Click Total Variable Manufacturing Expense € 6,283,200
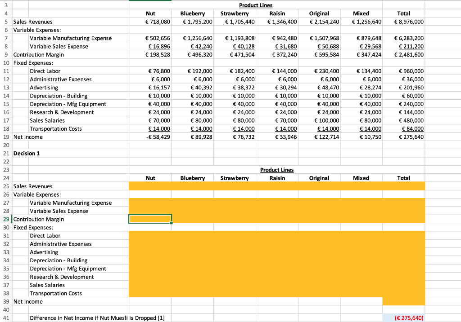Image resolution: width=461 pixels, height=322 pixels. [x=404, y=38]
